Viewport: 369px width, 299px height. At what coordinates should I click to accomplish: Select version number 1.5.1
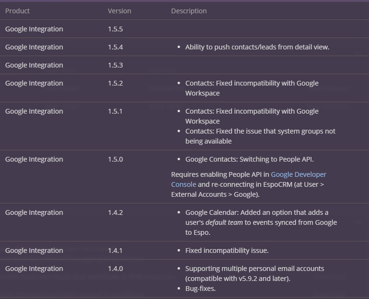click(x=115, y=111)
